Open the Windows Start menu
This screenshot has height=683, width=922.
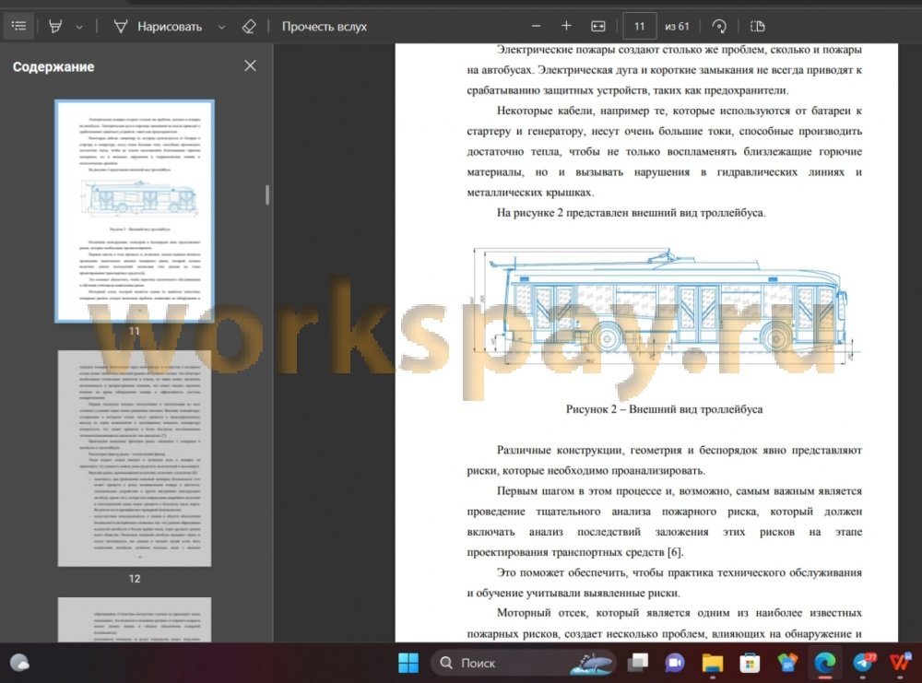(x=408, y=663)
